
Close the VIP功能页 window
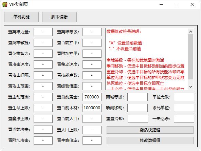tap(192, 4)
